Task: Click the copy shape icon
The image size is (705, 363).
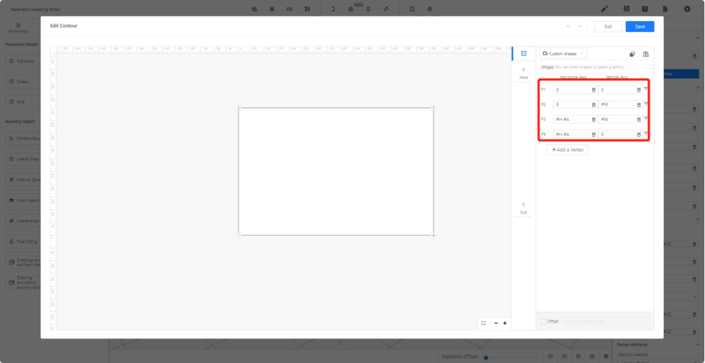Action: (x=632, y=54)
